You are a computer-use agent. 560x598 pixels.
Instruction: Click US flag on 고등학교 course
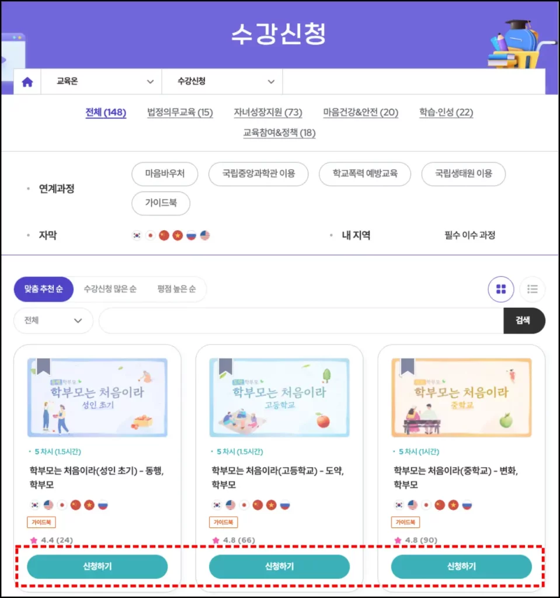coord(231,505)
